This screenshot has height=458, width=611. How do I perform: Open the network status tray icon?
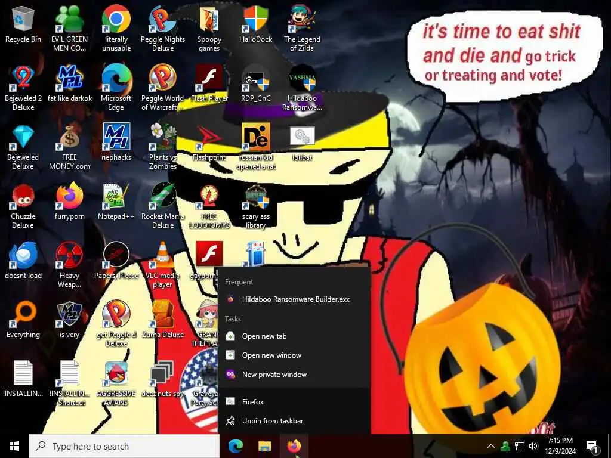520,446
